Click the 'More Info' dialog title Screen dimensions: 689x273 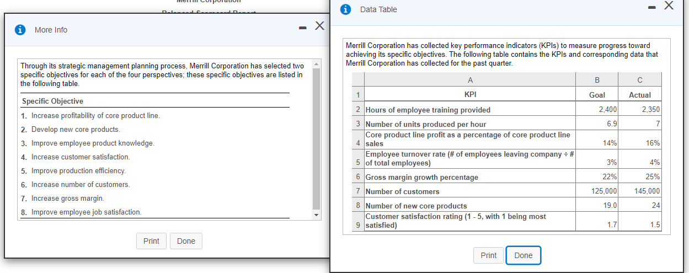(x=51, y=30)
